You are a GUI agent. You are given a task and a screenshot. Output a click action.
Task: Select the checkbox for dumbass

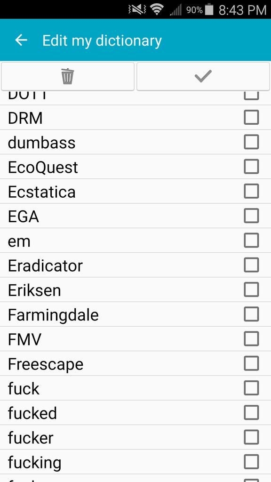pyautogui.click(x=251, y=142)
